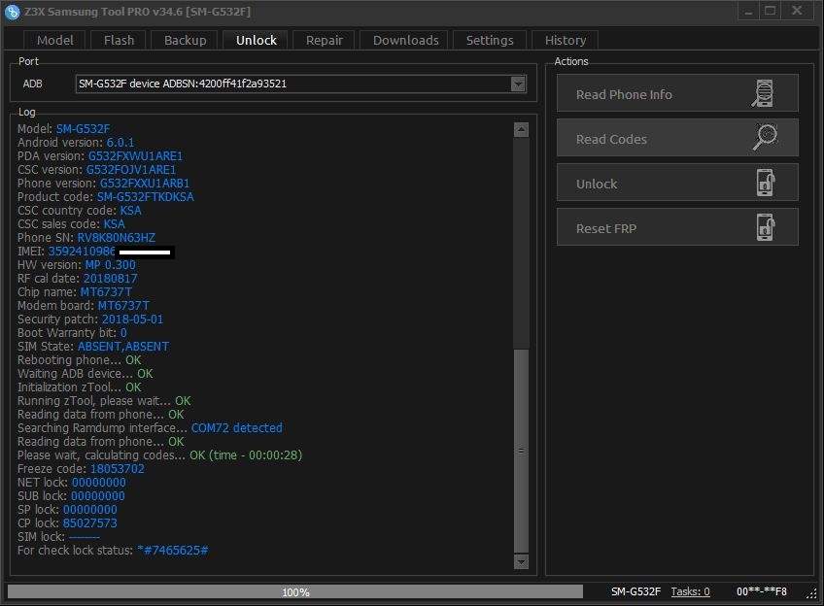Click Phone SN RV8K80N63HZ
Screen dimensions: 824x606
[x=117, y=238]
